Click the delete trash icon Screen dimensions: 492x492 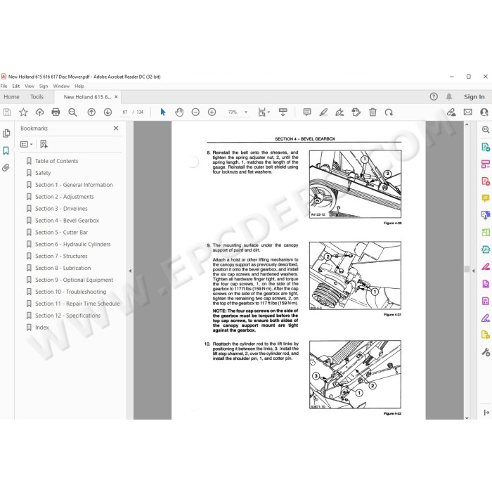373,112
